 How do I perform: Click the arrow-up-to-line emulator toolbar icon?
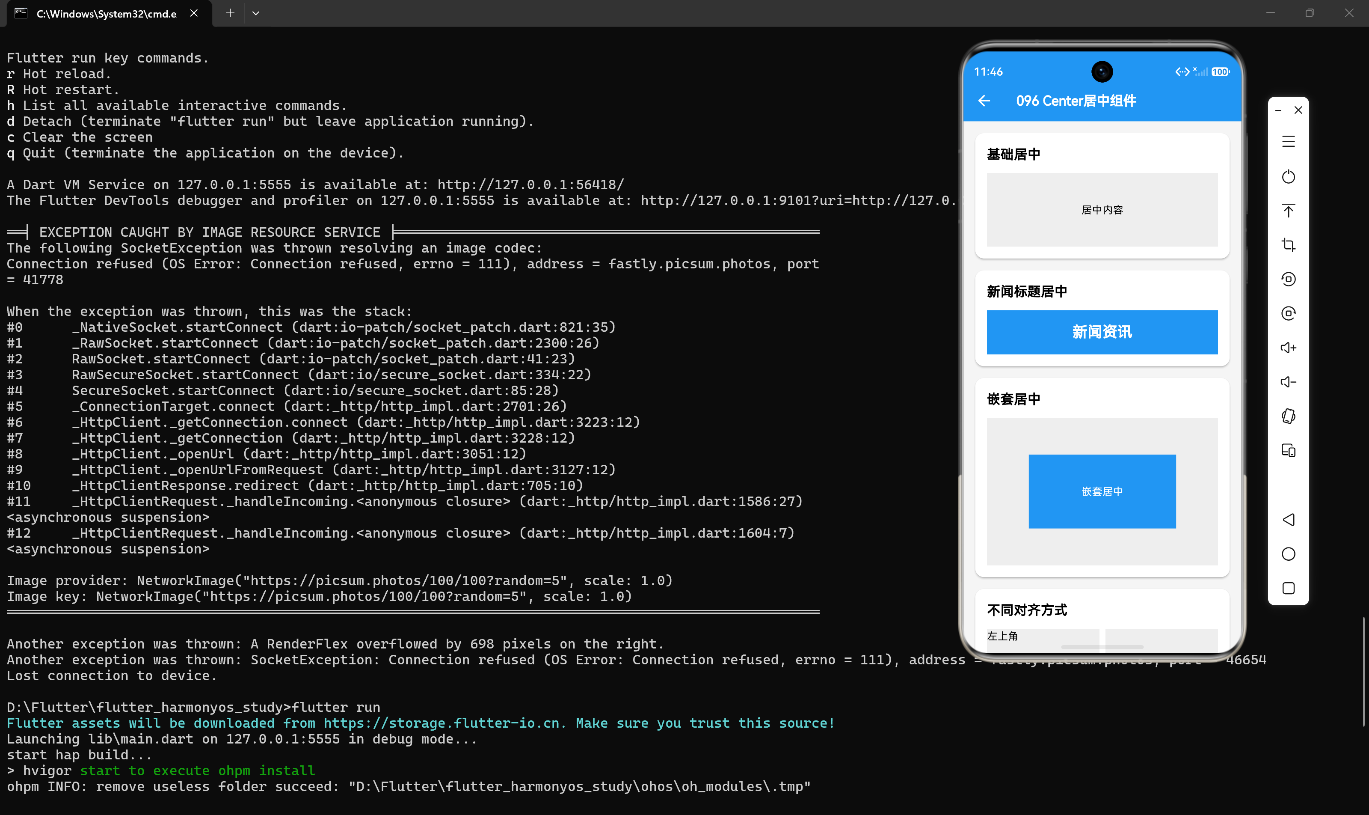coord(1288,211)
